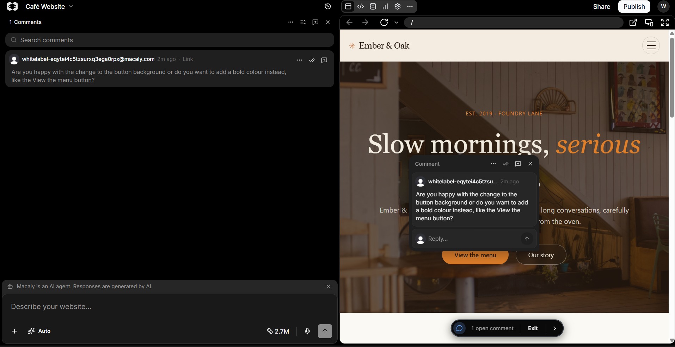Add attachment plus icon in prompt

[x=14, y=331]
